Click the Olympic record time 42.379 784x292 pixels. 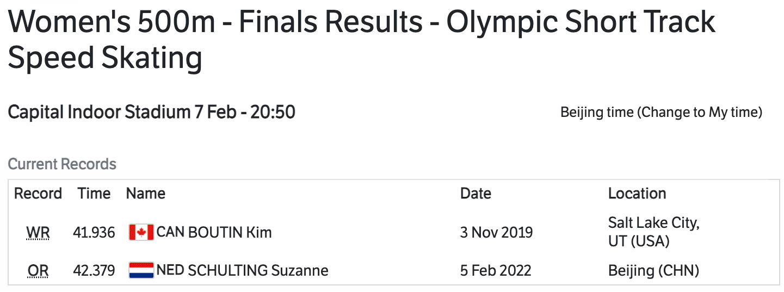[x=94, y=270]
